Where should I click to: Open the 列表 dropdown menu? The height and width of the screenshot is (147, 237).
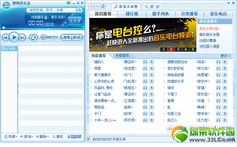11,136
